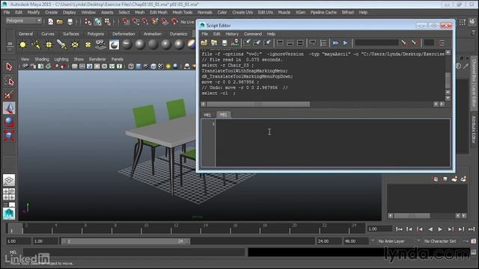
Task: Choose the Lasso Select tool
Action: coord(9,81)
